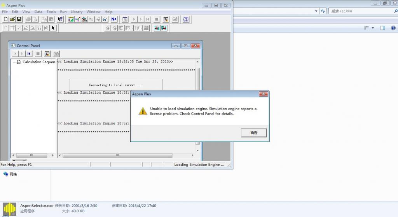
Task: Open the View menu
Action: pyautogui.click(x=26, y=12)
